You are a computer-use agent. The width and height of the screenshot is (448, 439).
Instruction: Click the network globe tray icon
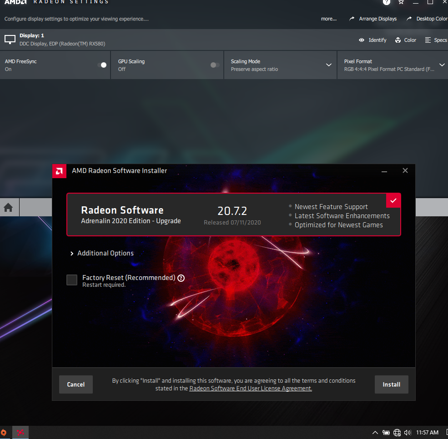coord(397,433)
